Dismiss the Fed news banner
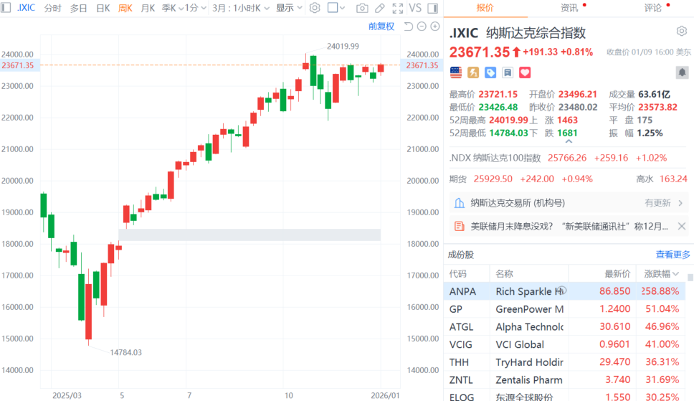 (682, 227)
